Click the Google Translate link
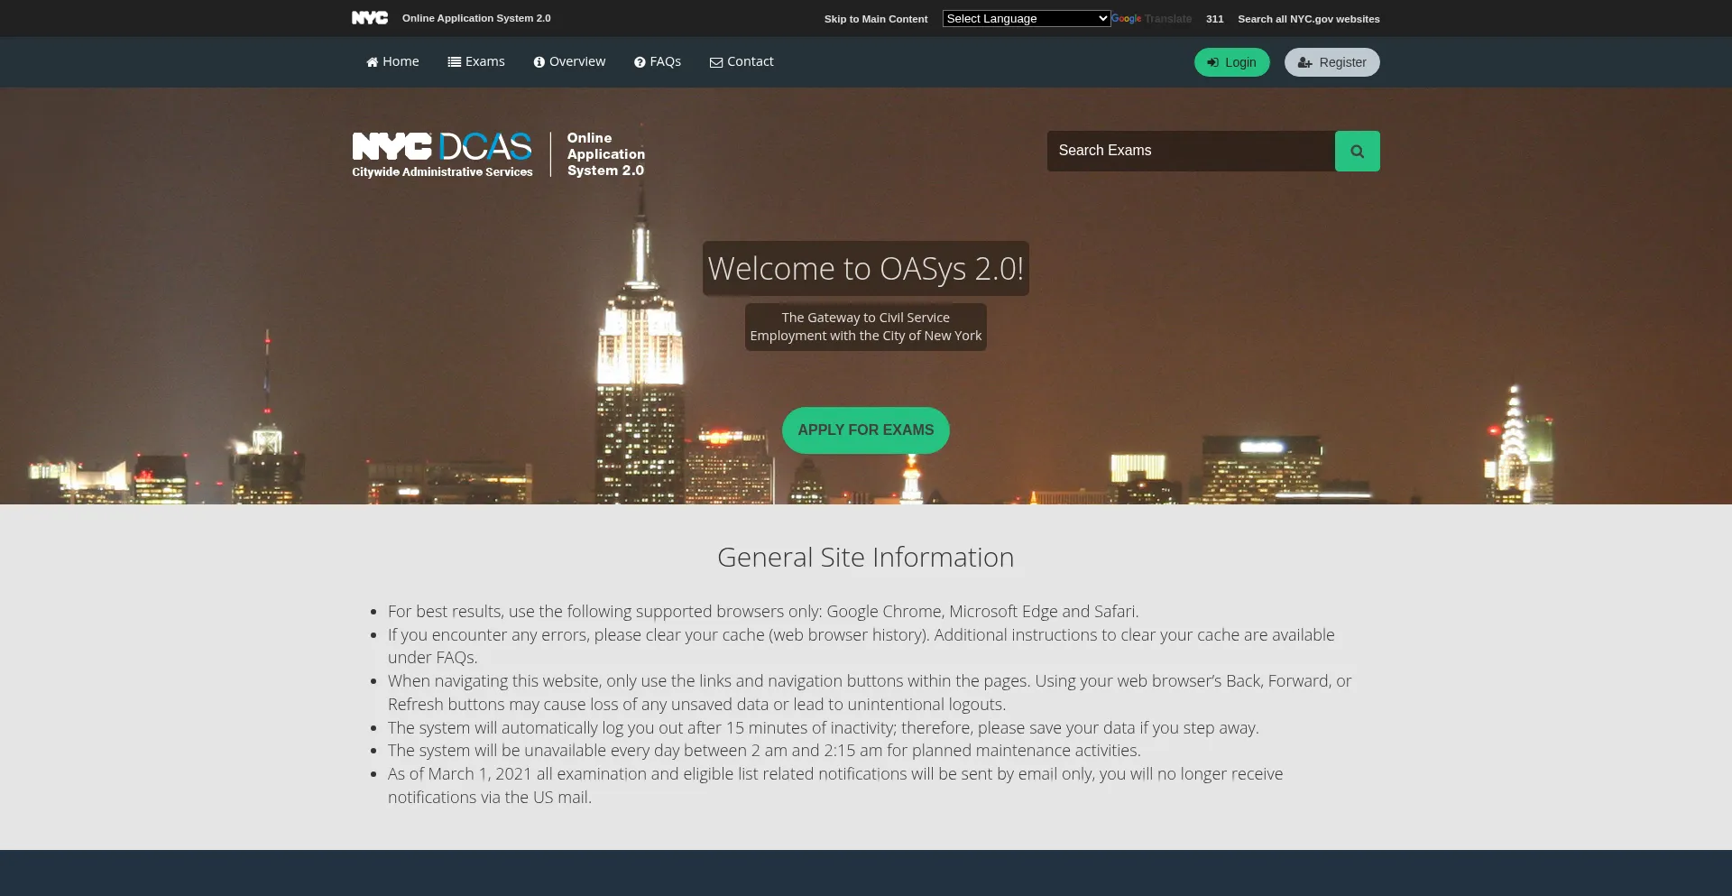The image size is (1732, 896). 1152,19
